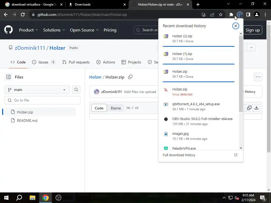Open the OBS-Studio-30.0.2-Full-Installer-x64.exe download entry
Viewport: 271px width, 203px height.
pyautogui.click(x=198, y=121)
